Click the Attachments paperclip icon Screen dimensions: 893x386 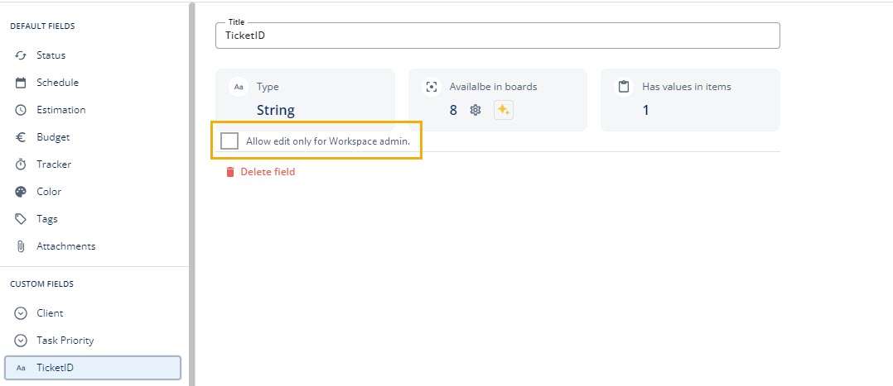coord(21,246)
